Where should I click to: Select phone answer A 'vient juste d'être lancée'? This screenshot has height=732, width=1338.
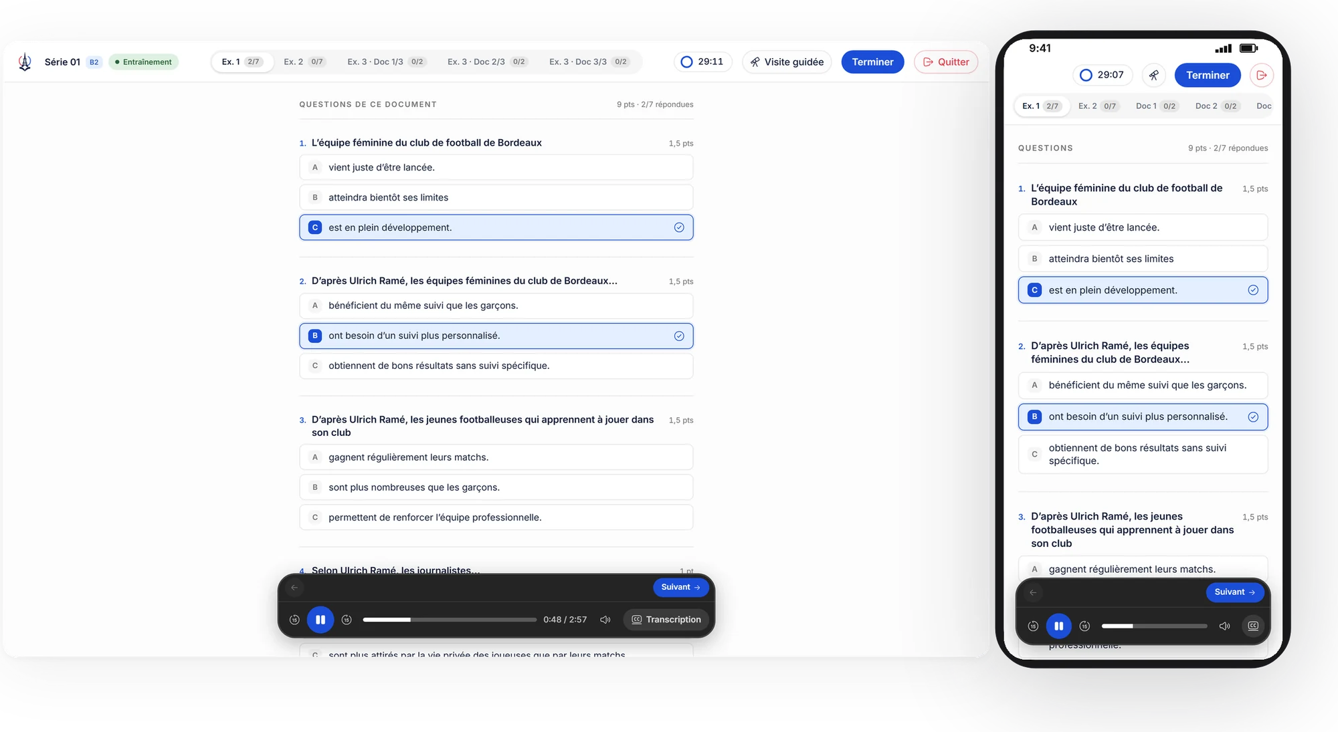(x=1143, y=227)
